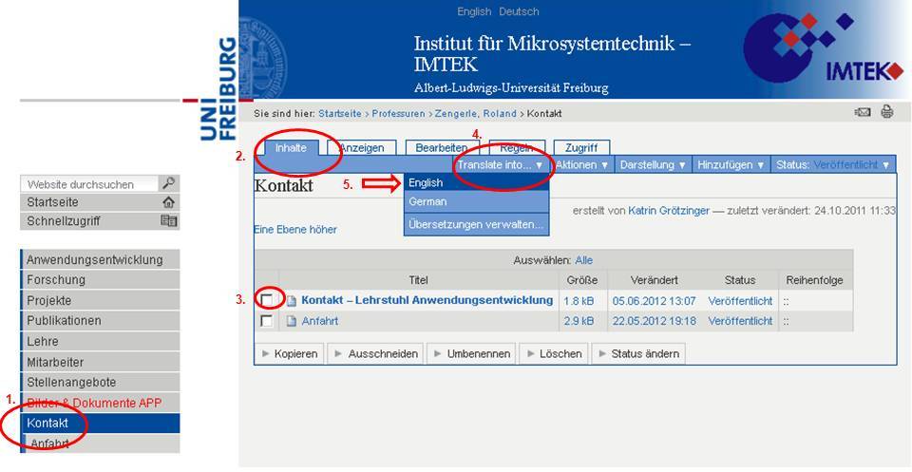
Task: Open Kontakt – Lehrstuhl Anwendungsentwicklung title link
Action: pyautogui.click(x=427, y=300)
